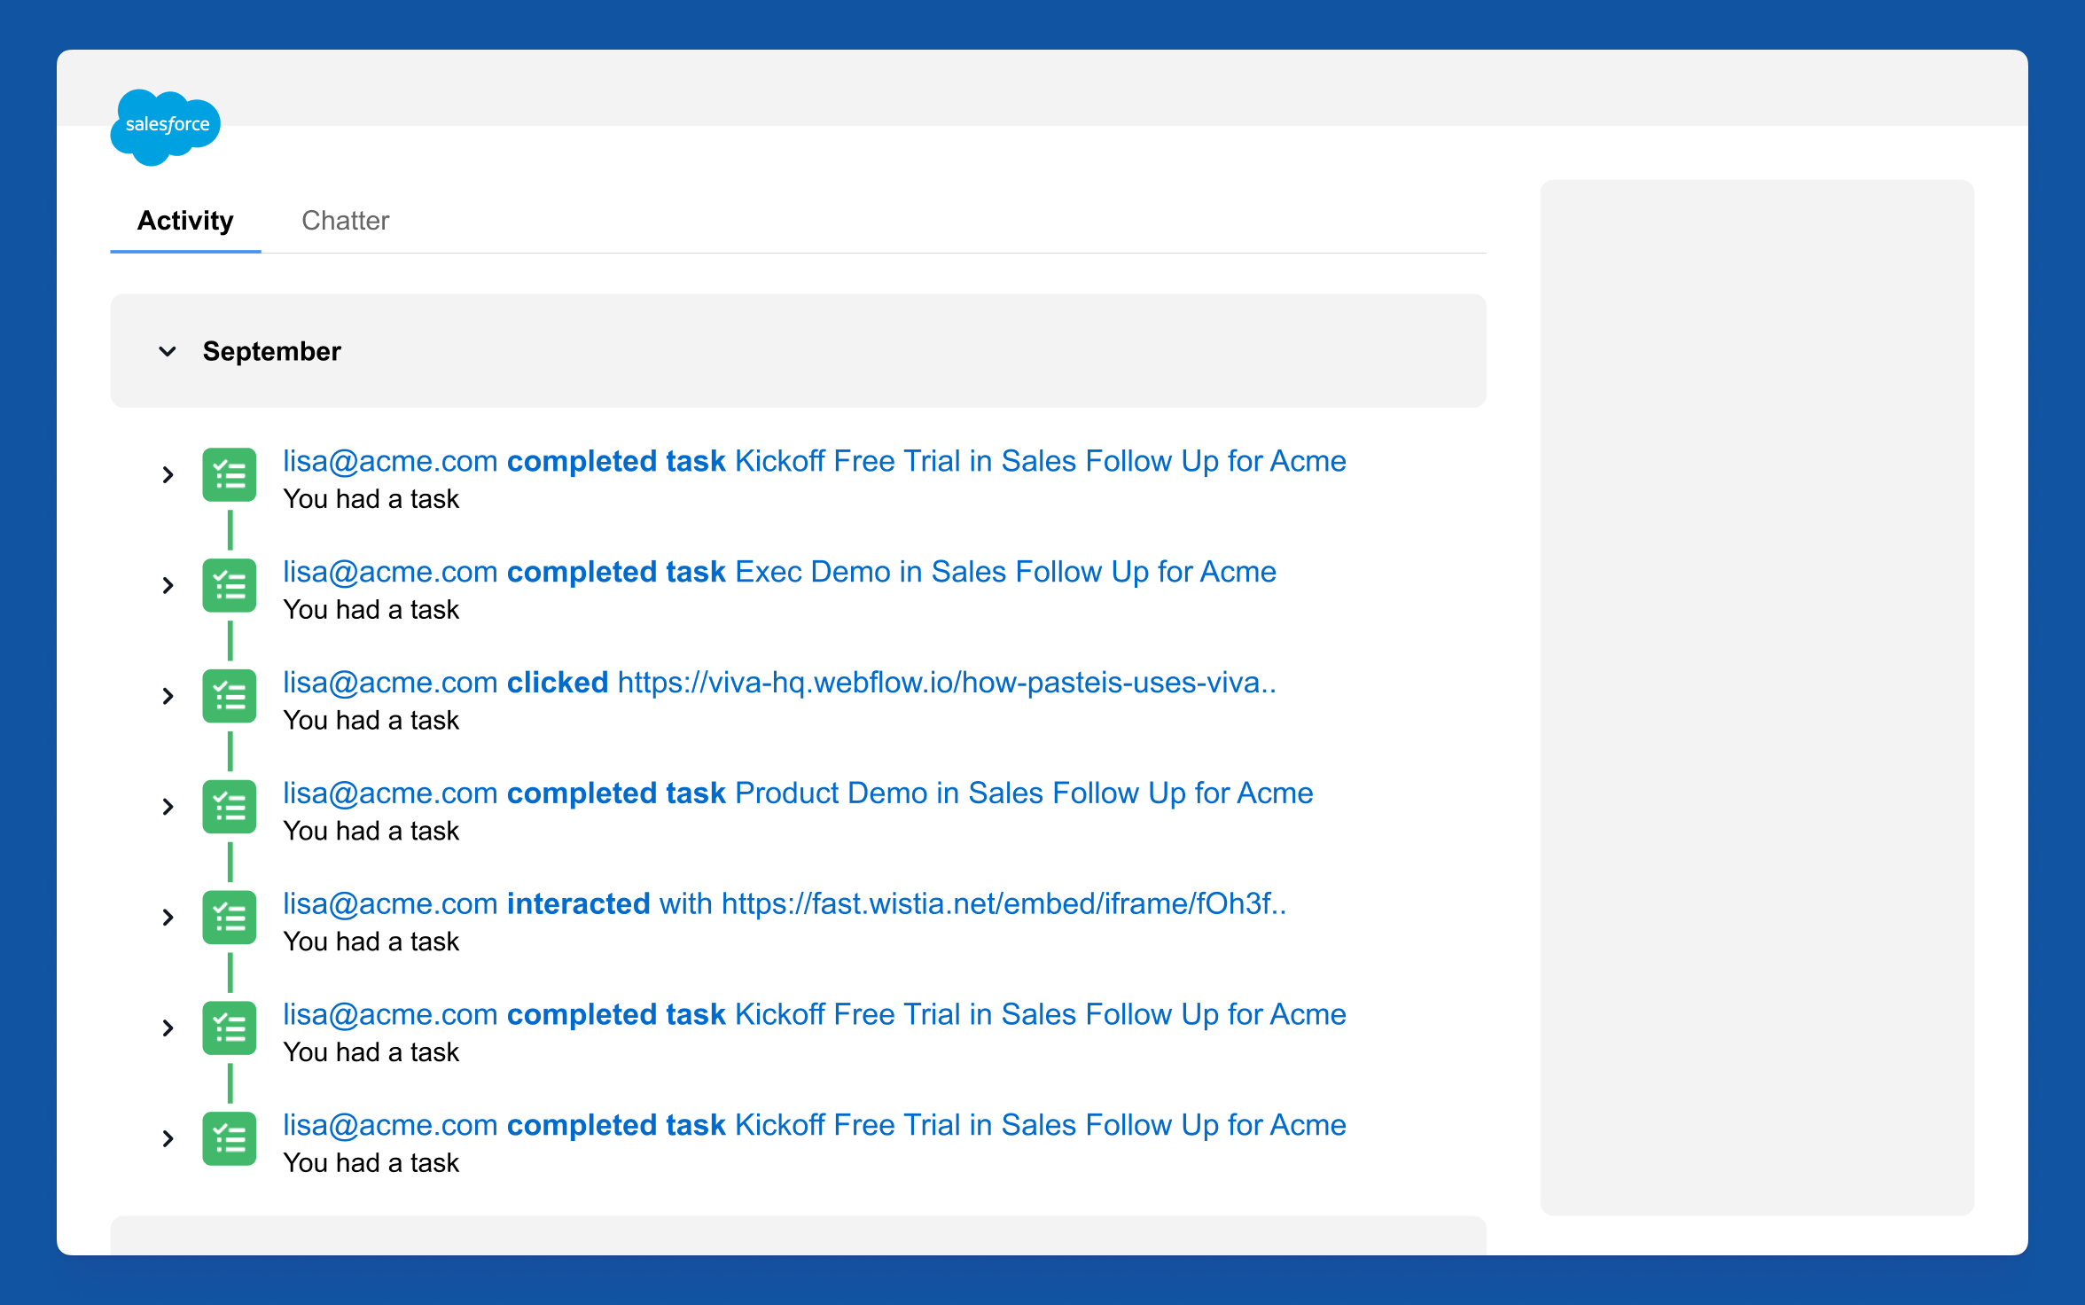Expand the Product Demo task row

[x=168, y=807]
